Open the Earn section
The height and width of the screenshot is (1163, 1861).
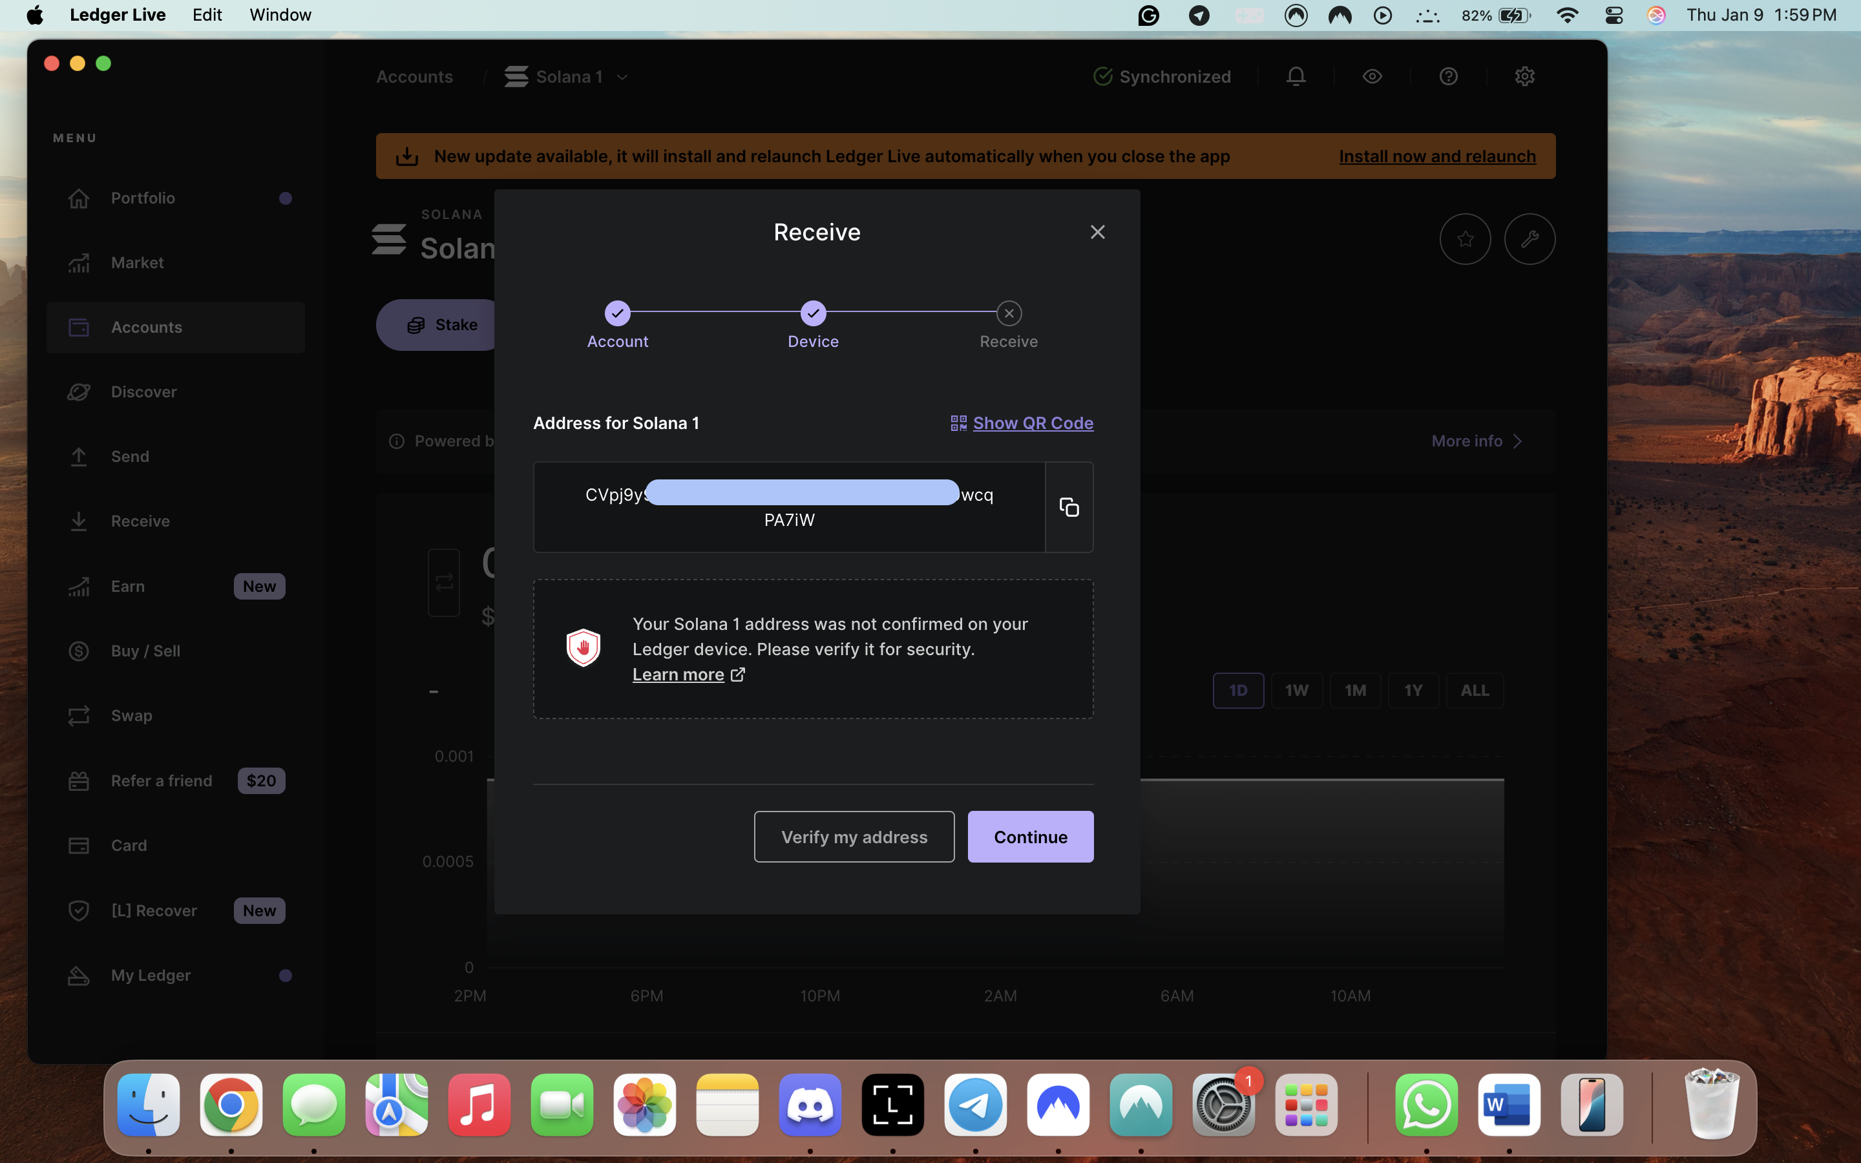tap(175, 586)
